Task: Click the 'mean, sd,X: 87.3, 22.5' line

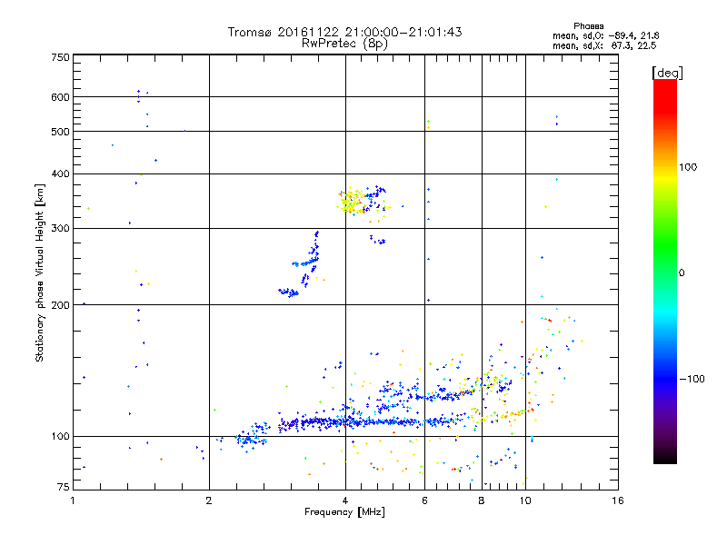Action: 604,45
